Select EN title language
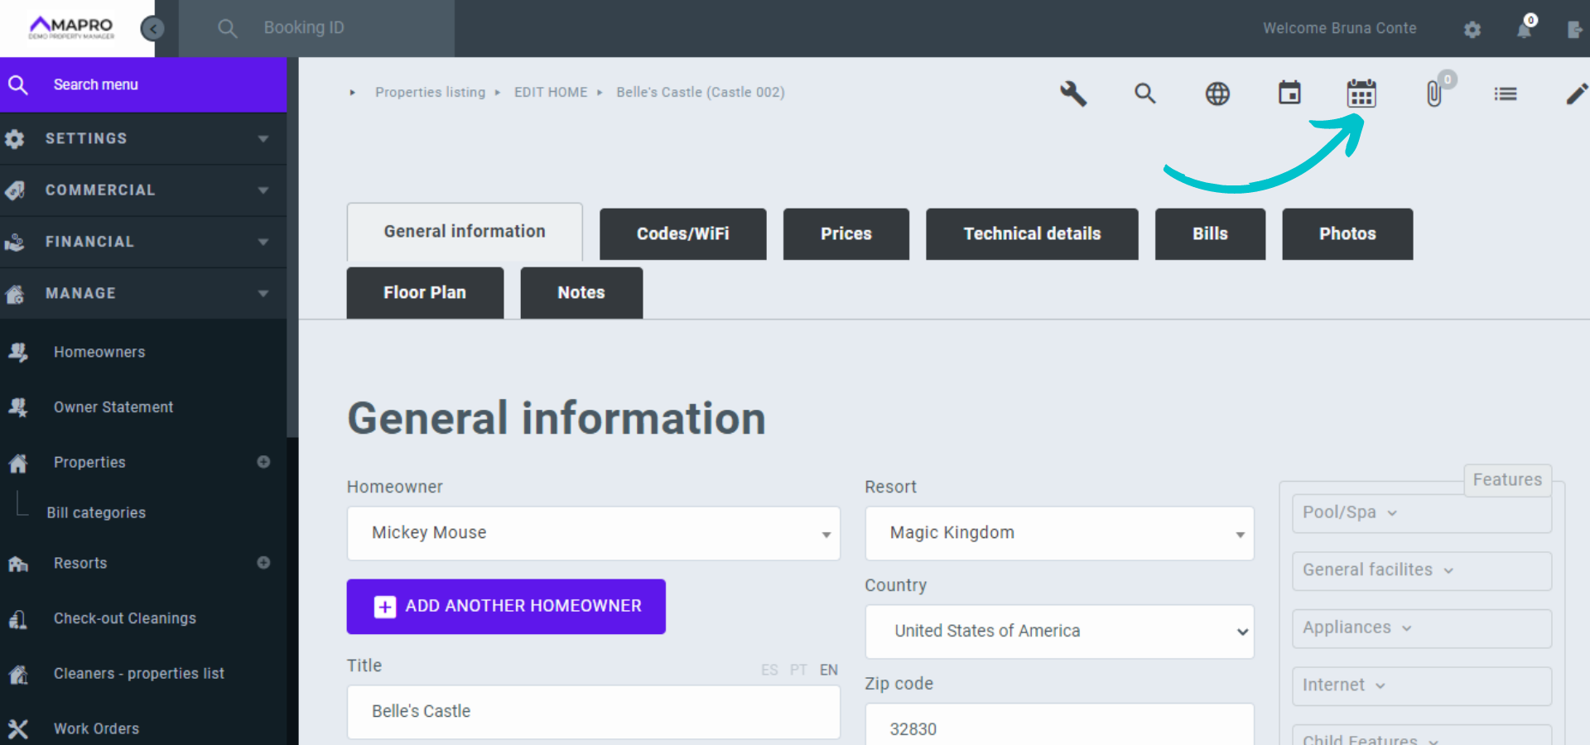 click(828, 670)
